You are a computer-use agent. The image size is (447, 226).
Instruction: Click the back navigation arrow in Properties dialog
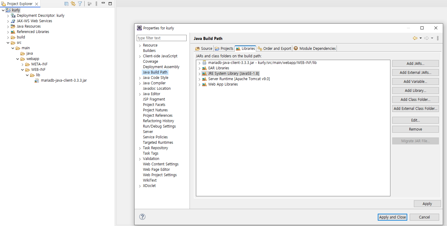[415, 38]
